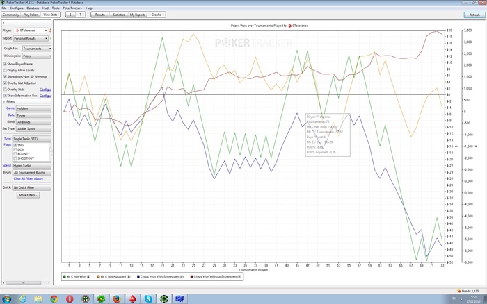This screenshot has height=304, width=487.
Task: Click the Opera browser taskbar icon
Action: [x=70, y=298]
